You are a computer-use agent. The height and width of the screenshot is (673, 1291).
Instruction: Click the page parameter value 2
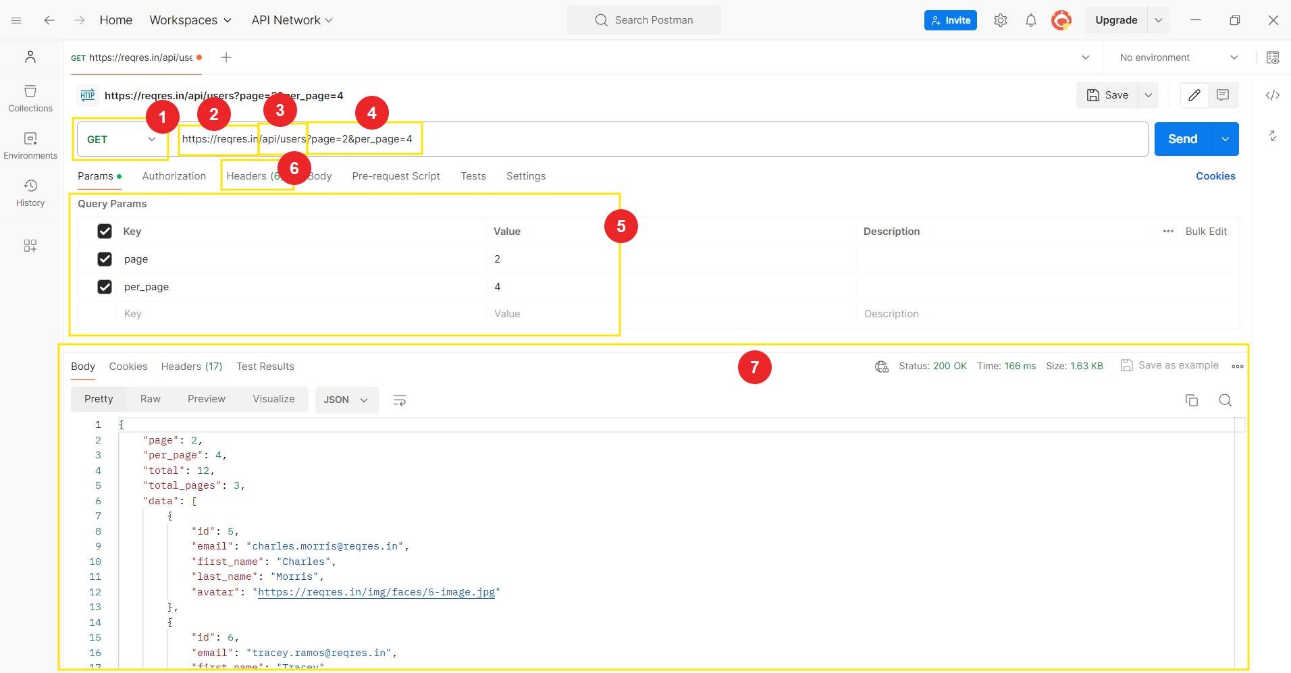pos(498,259)
